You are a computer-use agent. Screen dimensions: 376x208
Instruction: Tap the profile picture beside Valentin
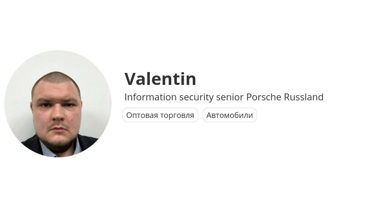(58, 104)
